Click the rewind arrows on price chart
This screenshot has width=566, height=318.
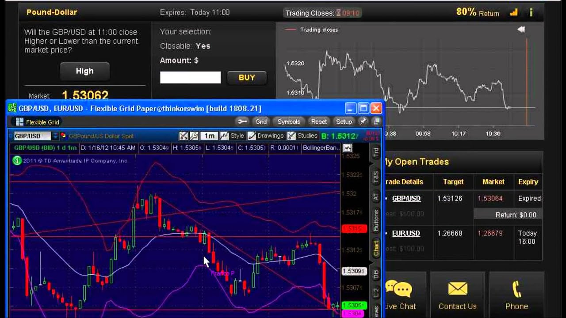521,30
